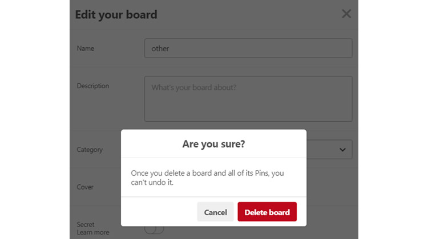Toggle the Secret board switch

pyautogui.click(x=154, y=229)
